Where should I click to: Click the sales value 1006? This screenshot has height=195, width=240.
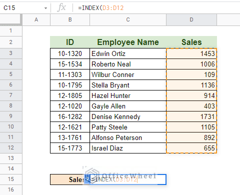point(191,64)
